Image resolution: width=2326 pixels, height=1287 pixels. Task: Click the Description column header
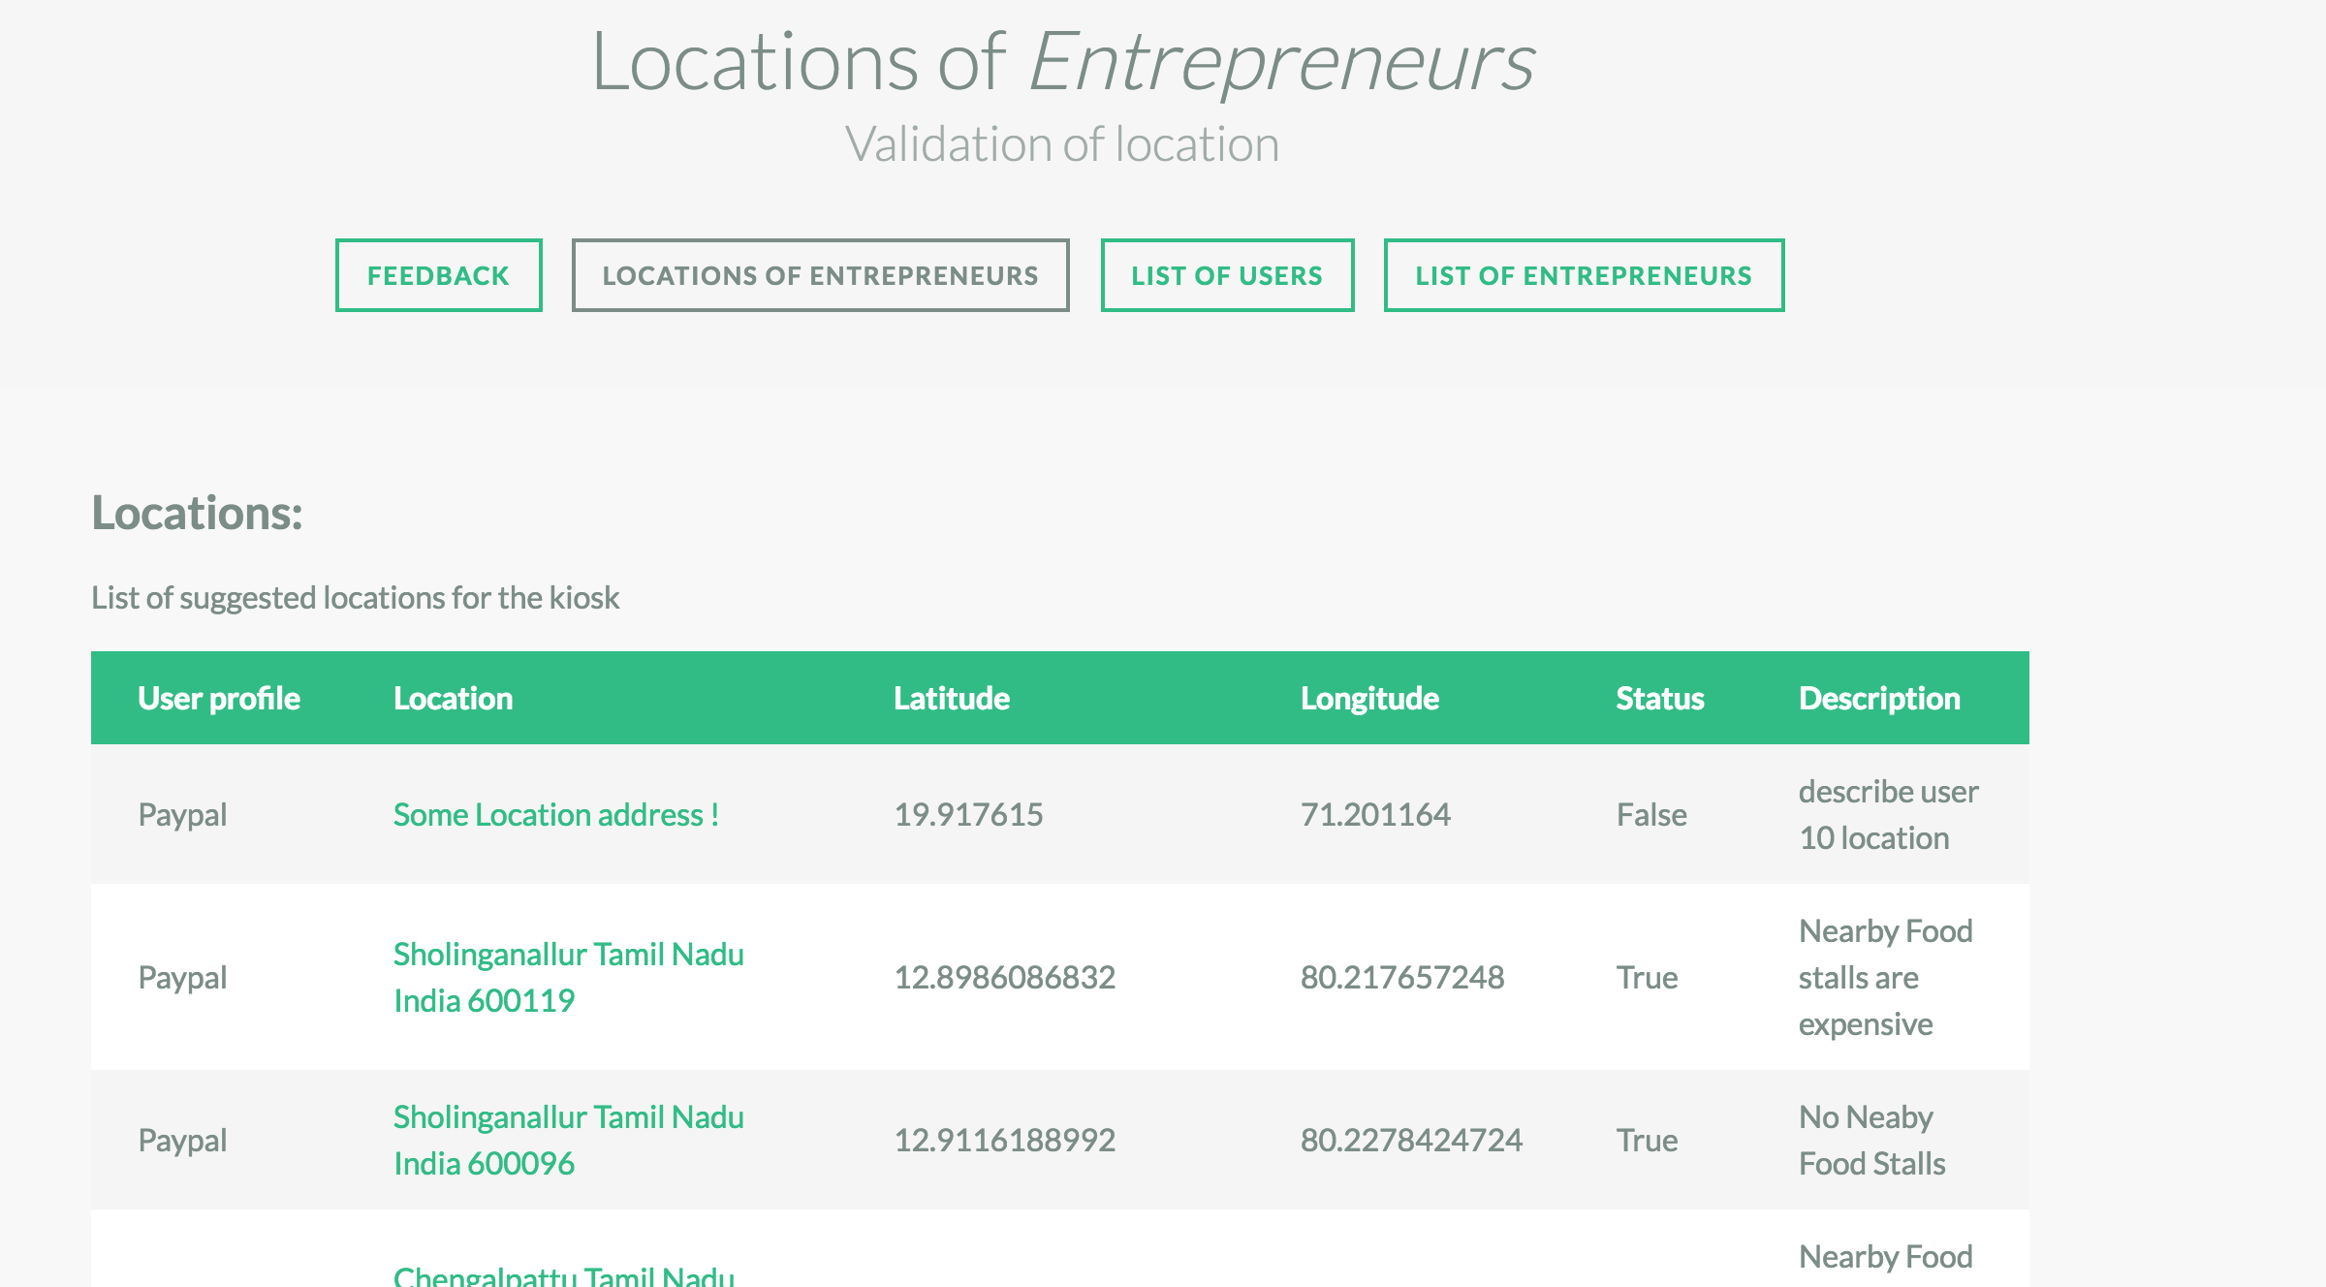click(1878, 699)
